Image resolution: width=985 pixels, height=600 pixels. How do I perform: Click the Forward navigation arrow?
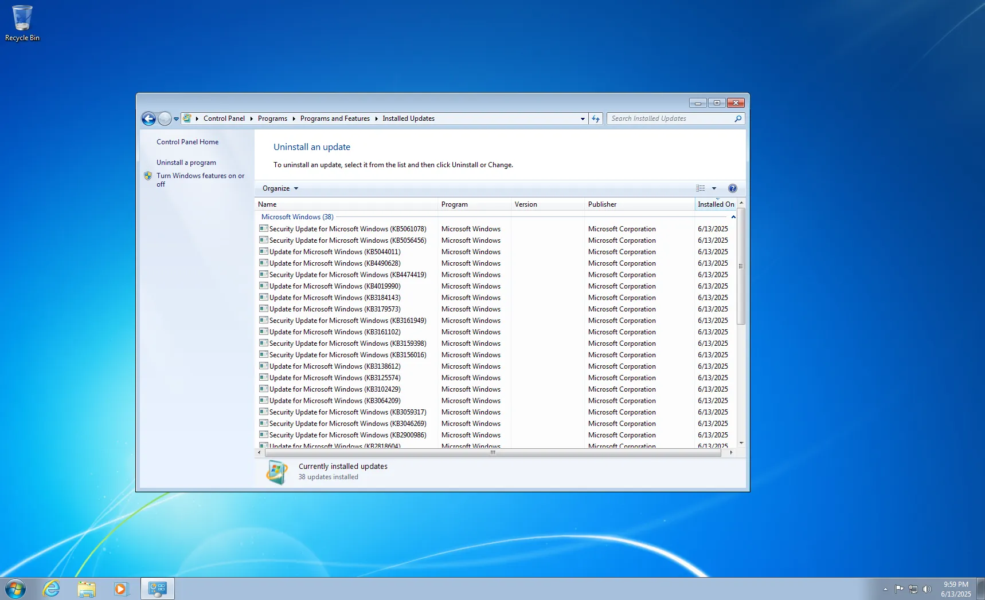[165, 119]
